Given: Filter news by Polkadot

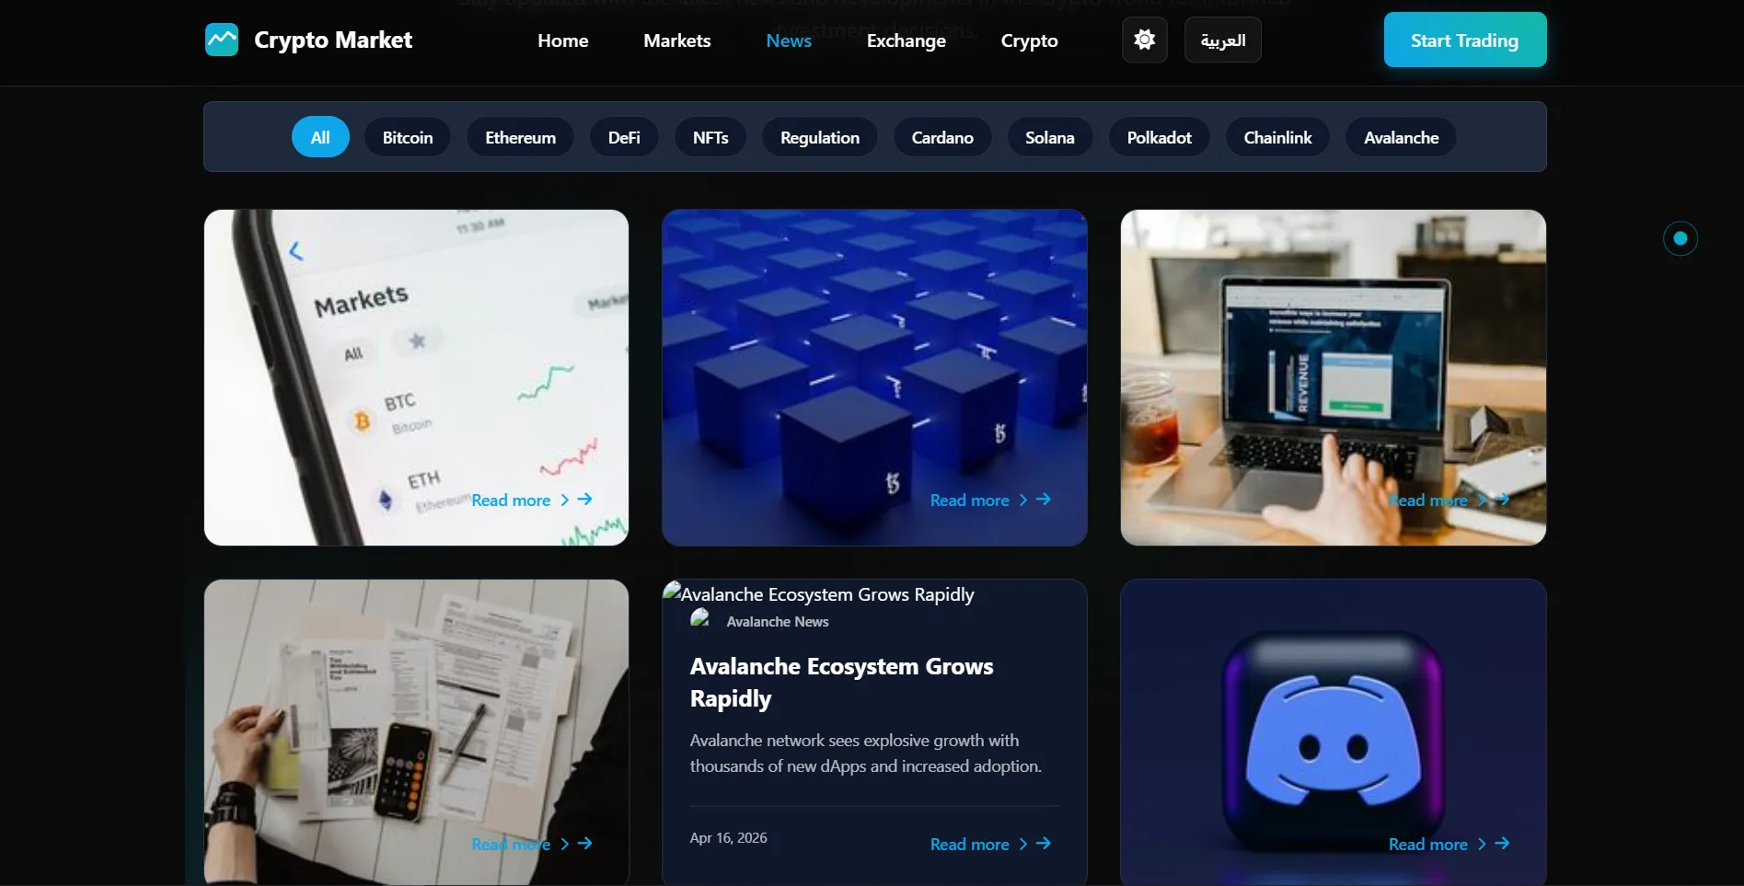Looking at the screenshot, I should pos(1160,137).
